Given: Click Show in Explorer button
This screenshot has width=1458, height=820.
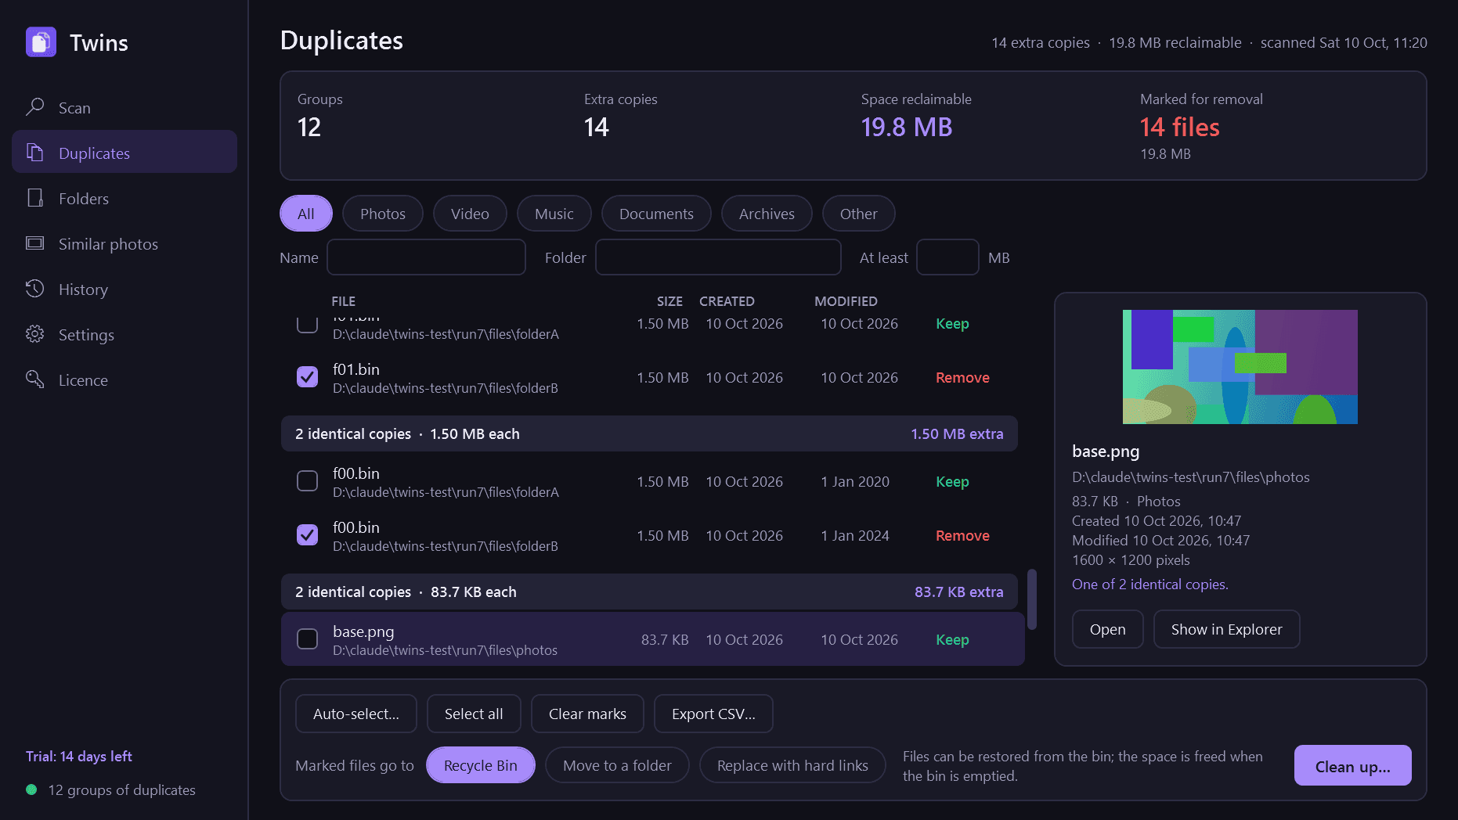Looking at the screenshot, I should coord(1227,629).
